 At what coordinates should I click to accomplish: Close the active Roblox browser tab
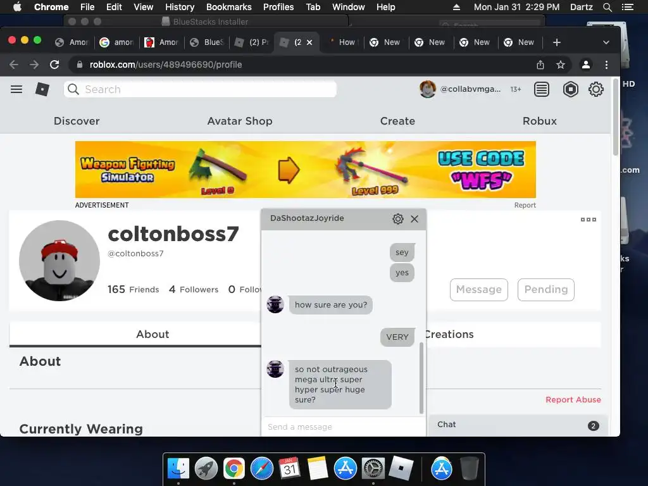tap(309, 42)
